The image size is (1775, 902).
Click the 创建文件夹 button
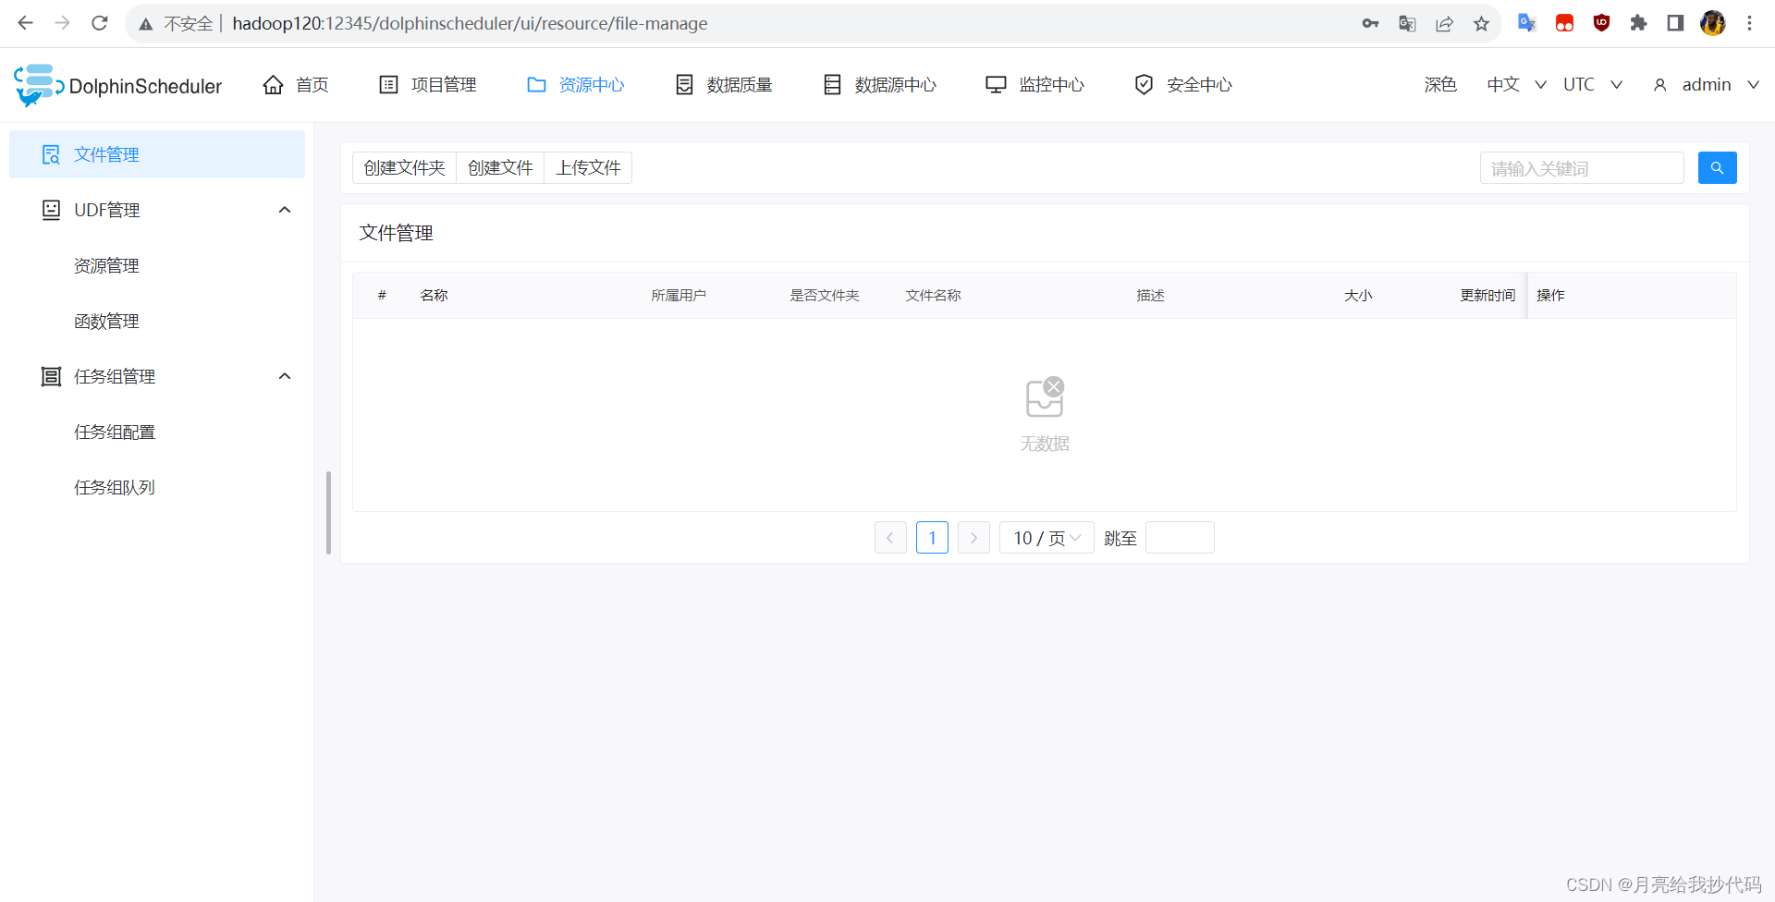404,168
